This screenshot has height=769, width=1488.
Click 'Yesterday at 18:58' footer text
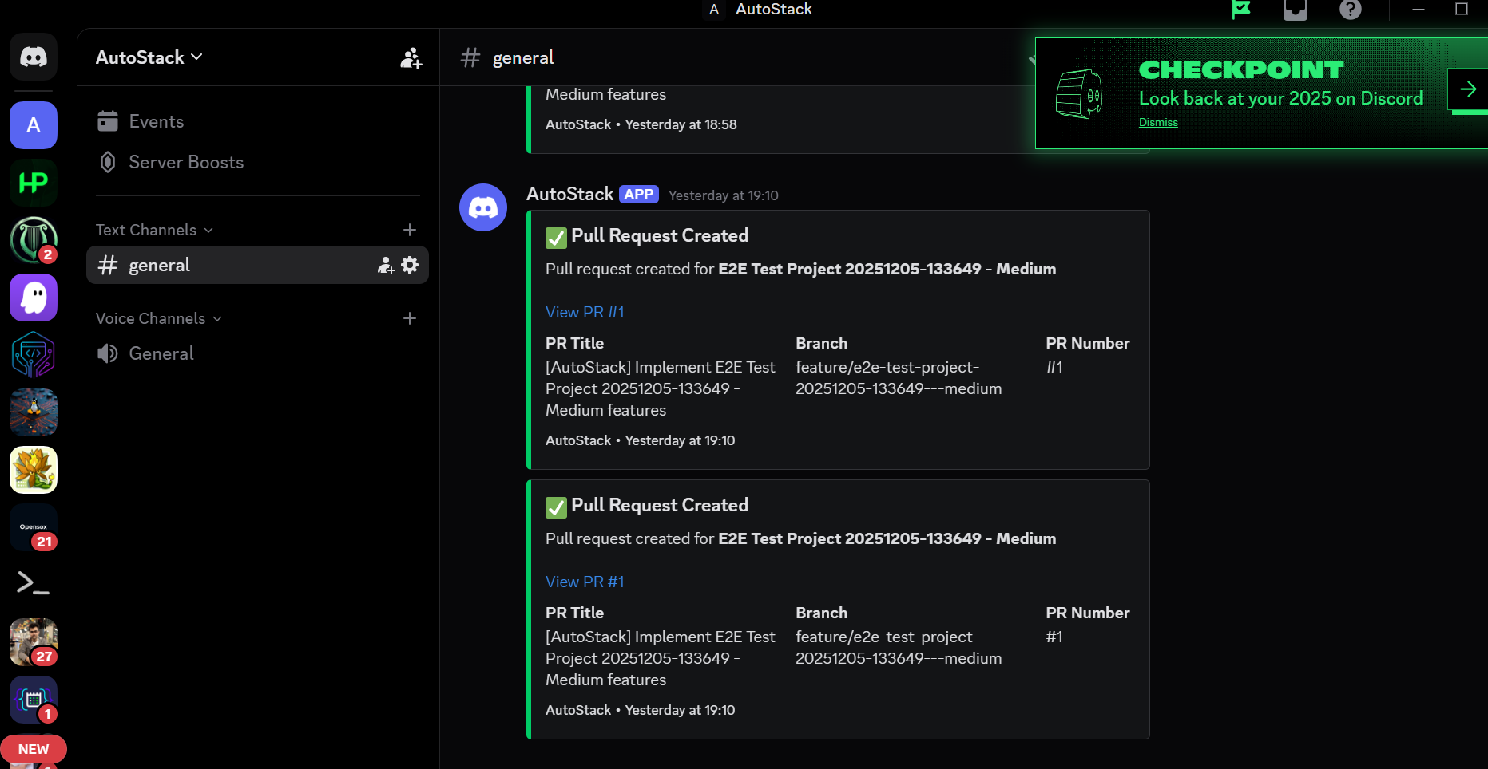pos(681,124)
